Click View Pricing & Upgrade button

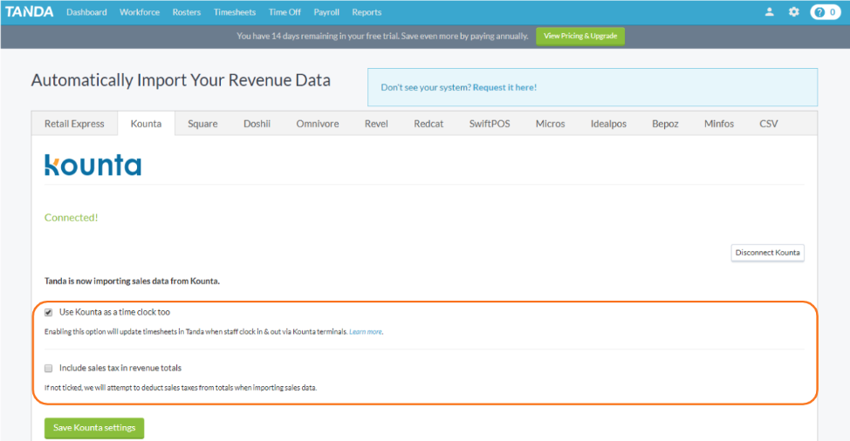(x=580, y=37)
